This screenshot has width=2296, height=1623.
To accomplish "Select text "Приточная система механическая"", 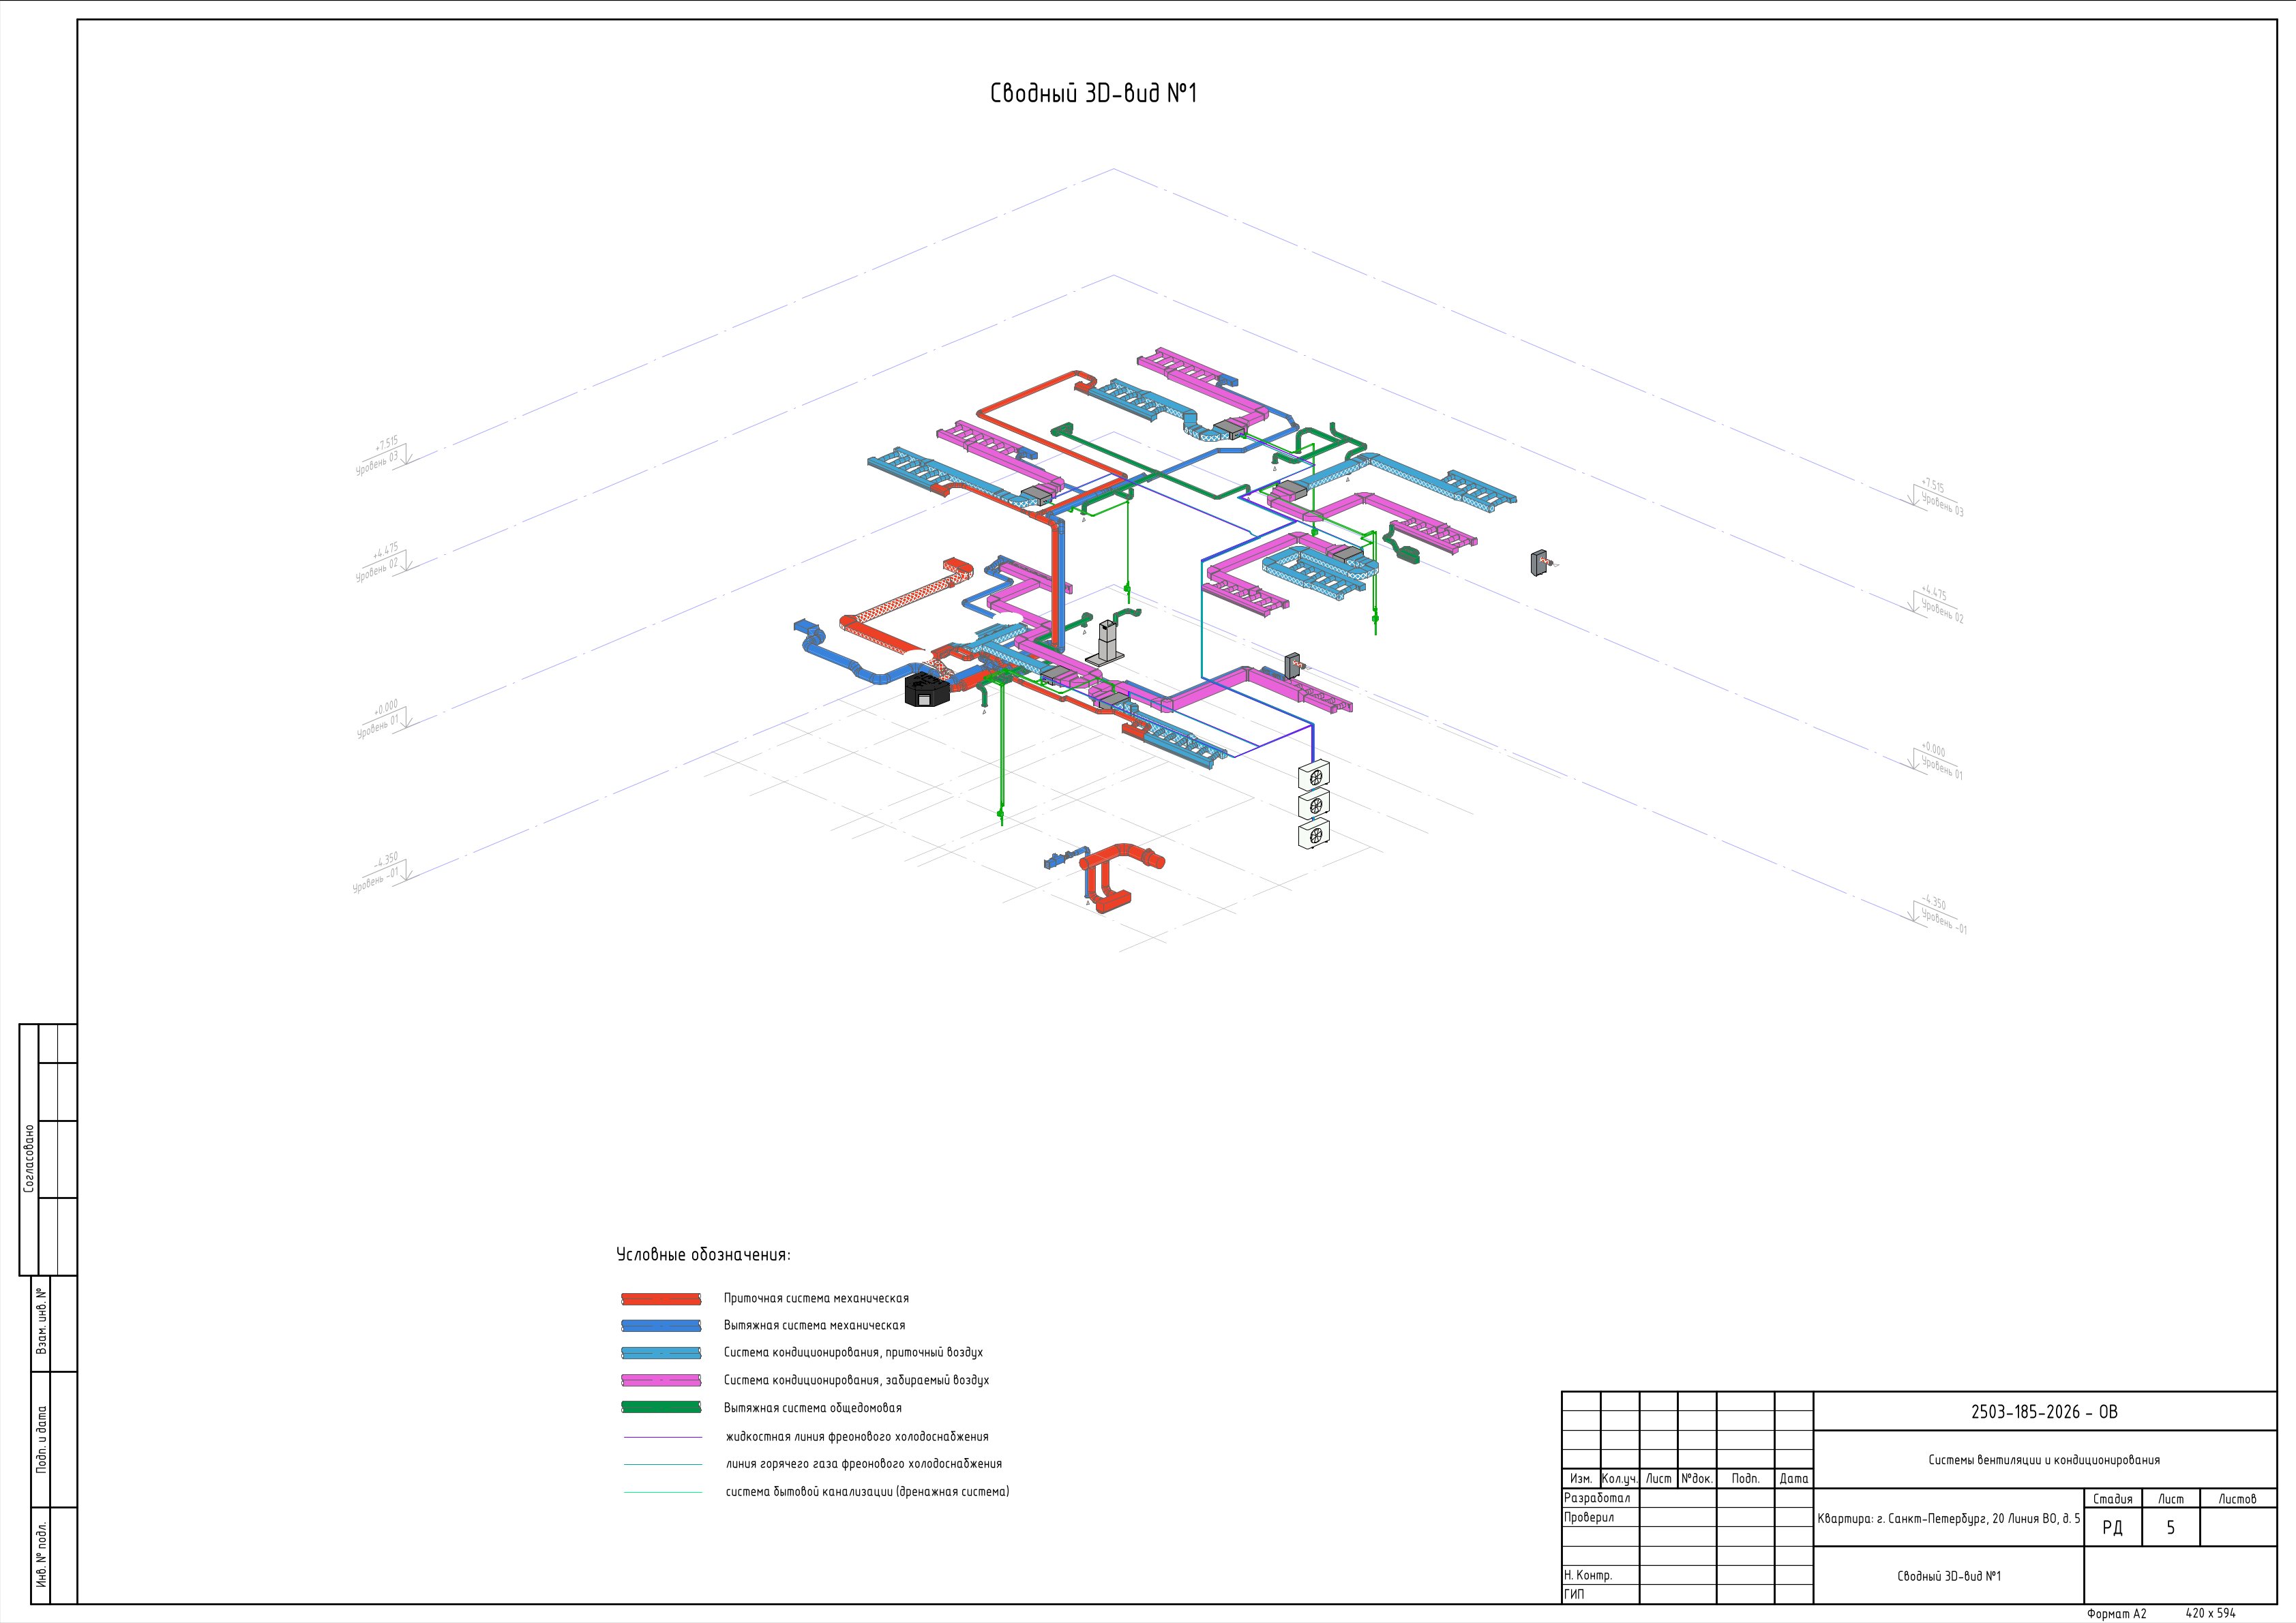I will coord(816,1299).
